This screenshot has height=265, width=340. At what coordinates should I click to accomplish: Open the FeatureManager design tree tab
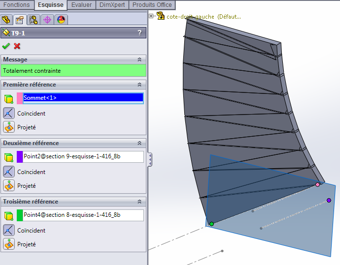click(6, 20)
